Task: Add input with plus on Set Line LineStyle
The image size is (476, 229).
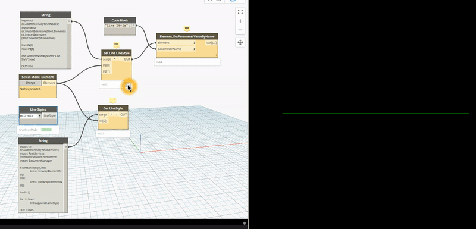Action: pos(115,59)
